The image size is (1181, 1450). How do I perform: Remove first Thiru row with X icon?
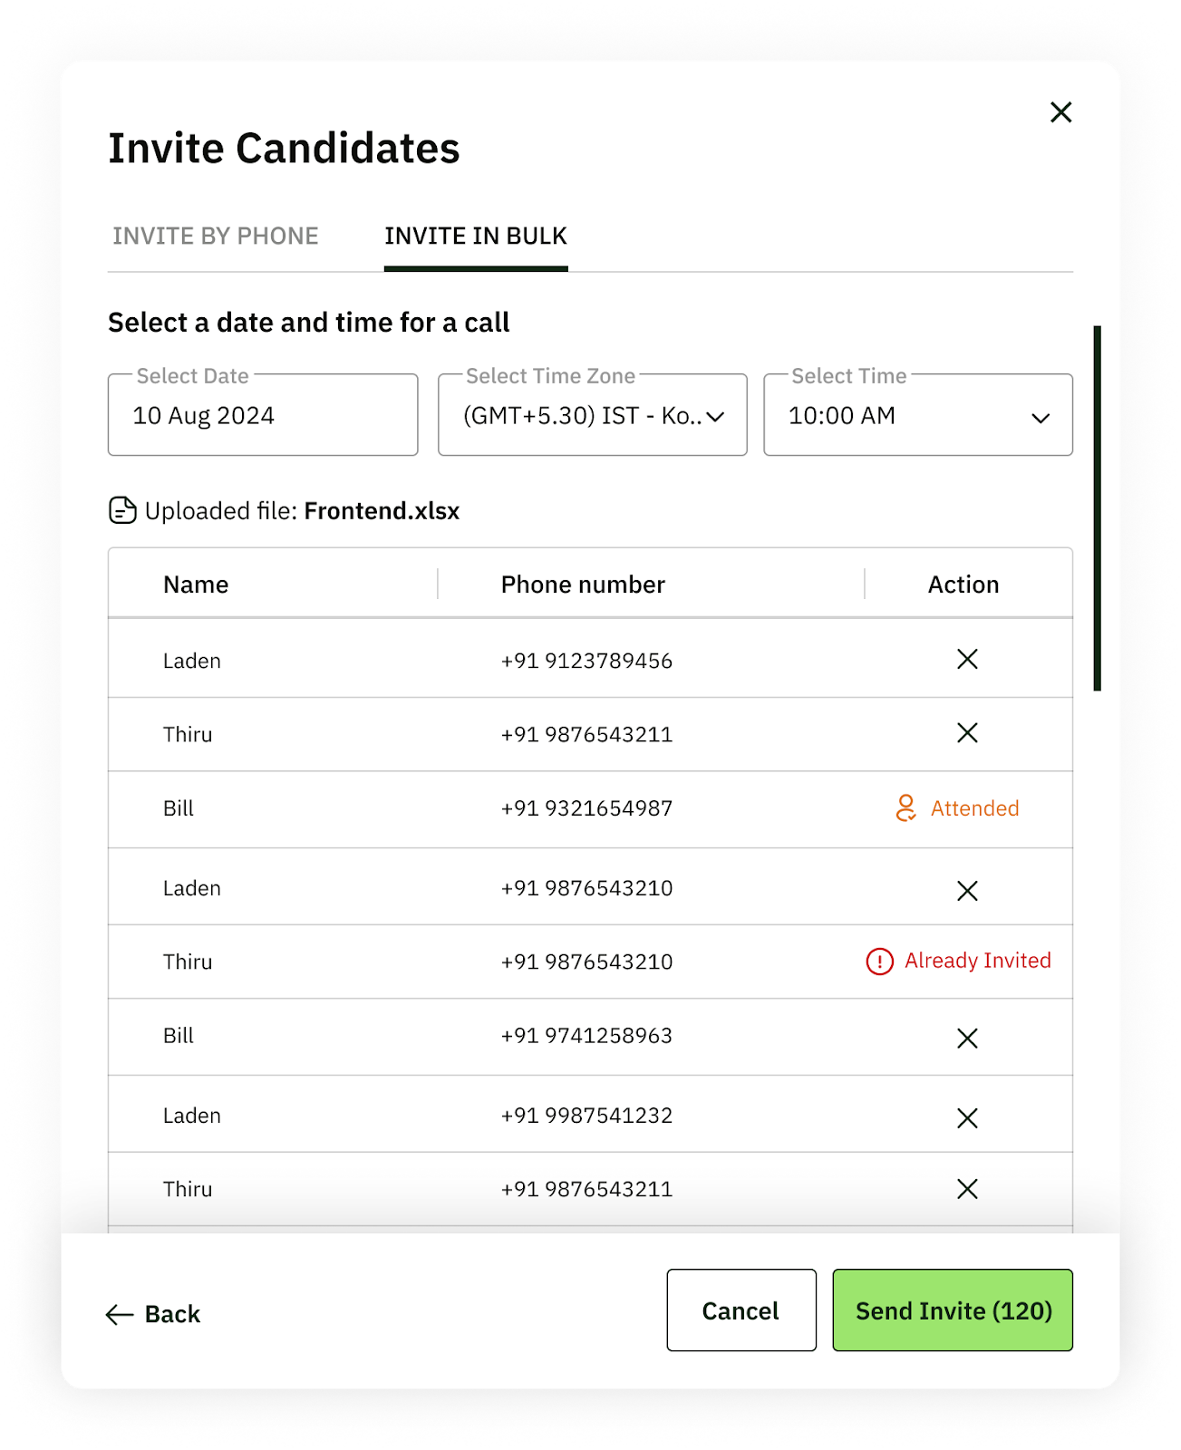pos(967,732)
